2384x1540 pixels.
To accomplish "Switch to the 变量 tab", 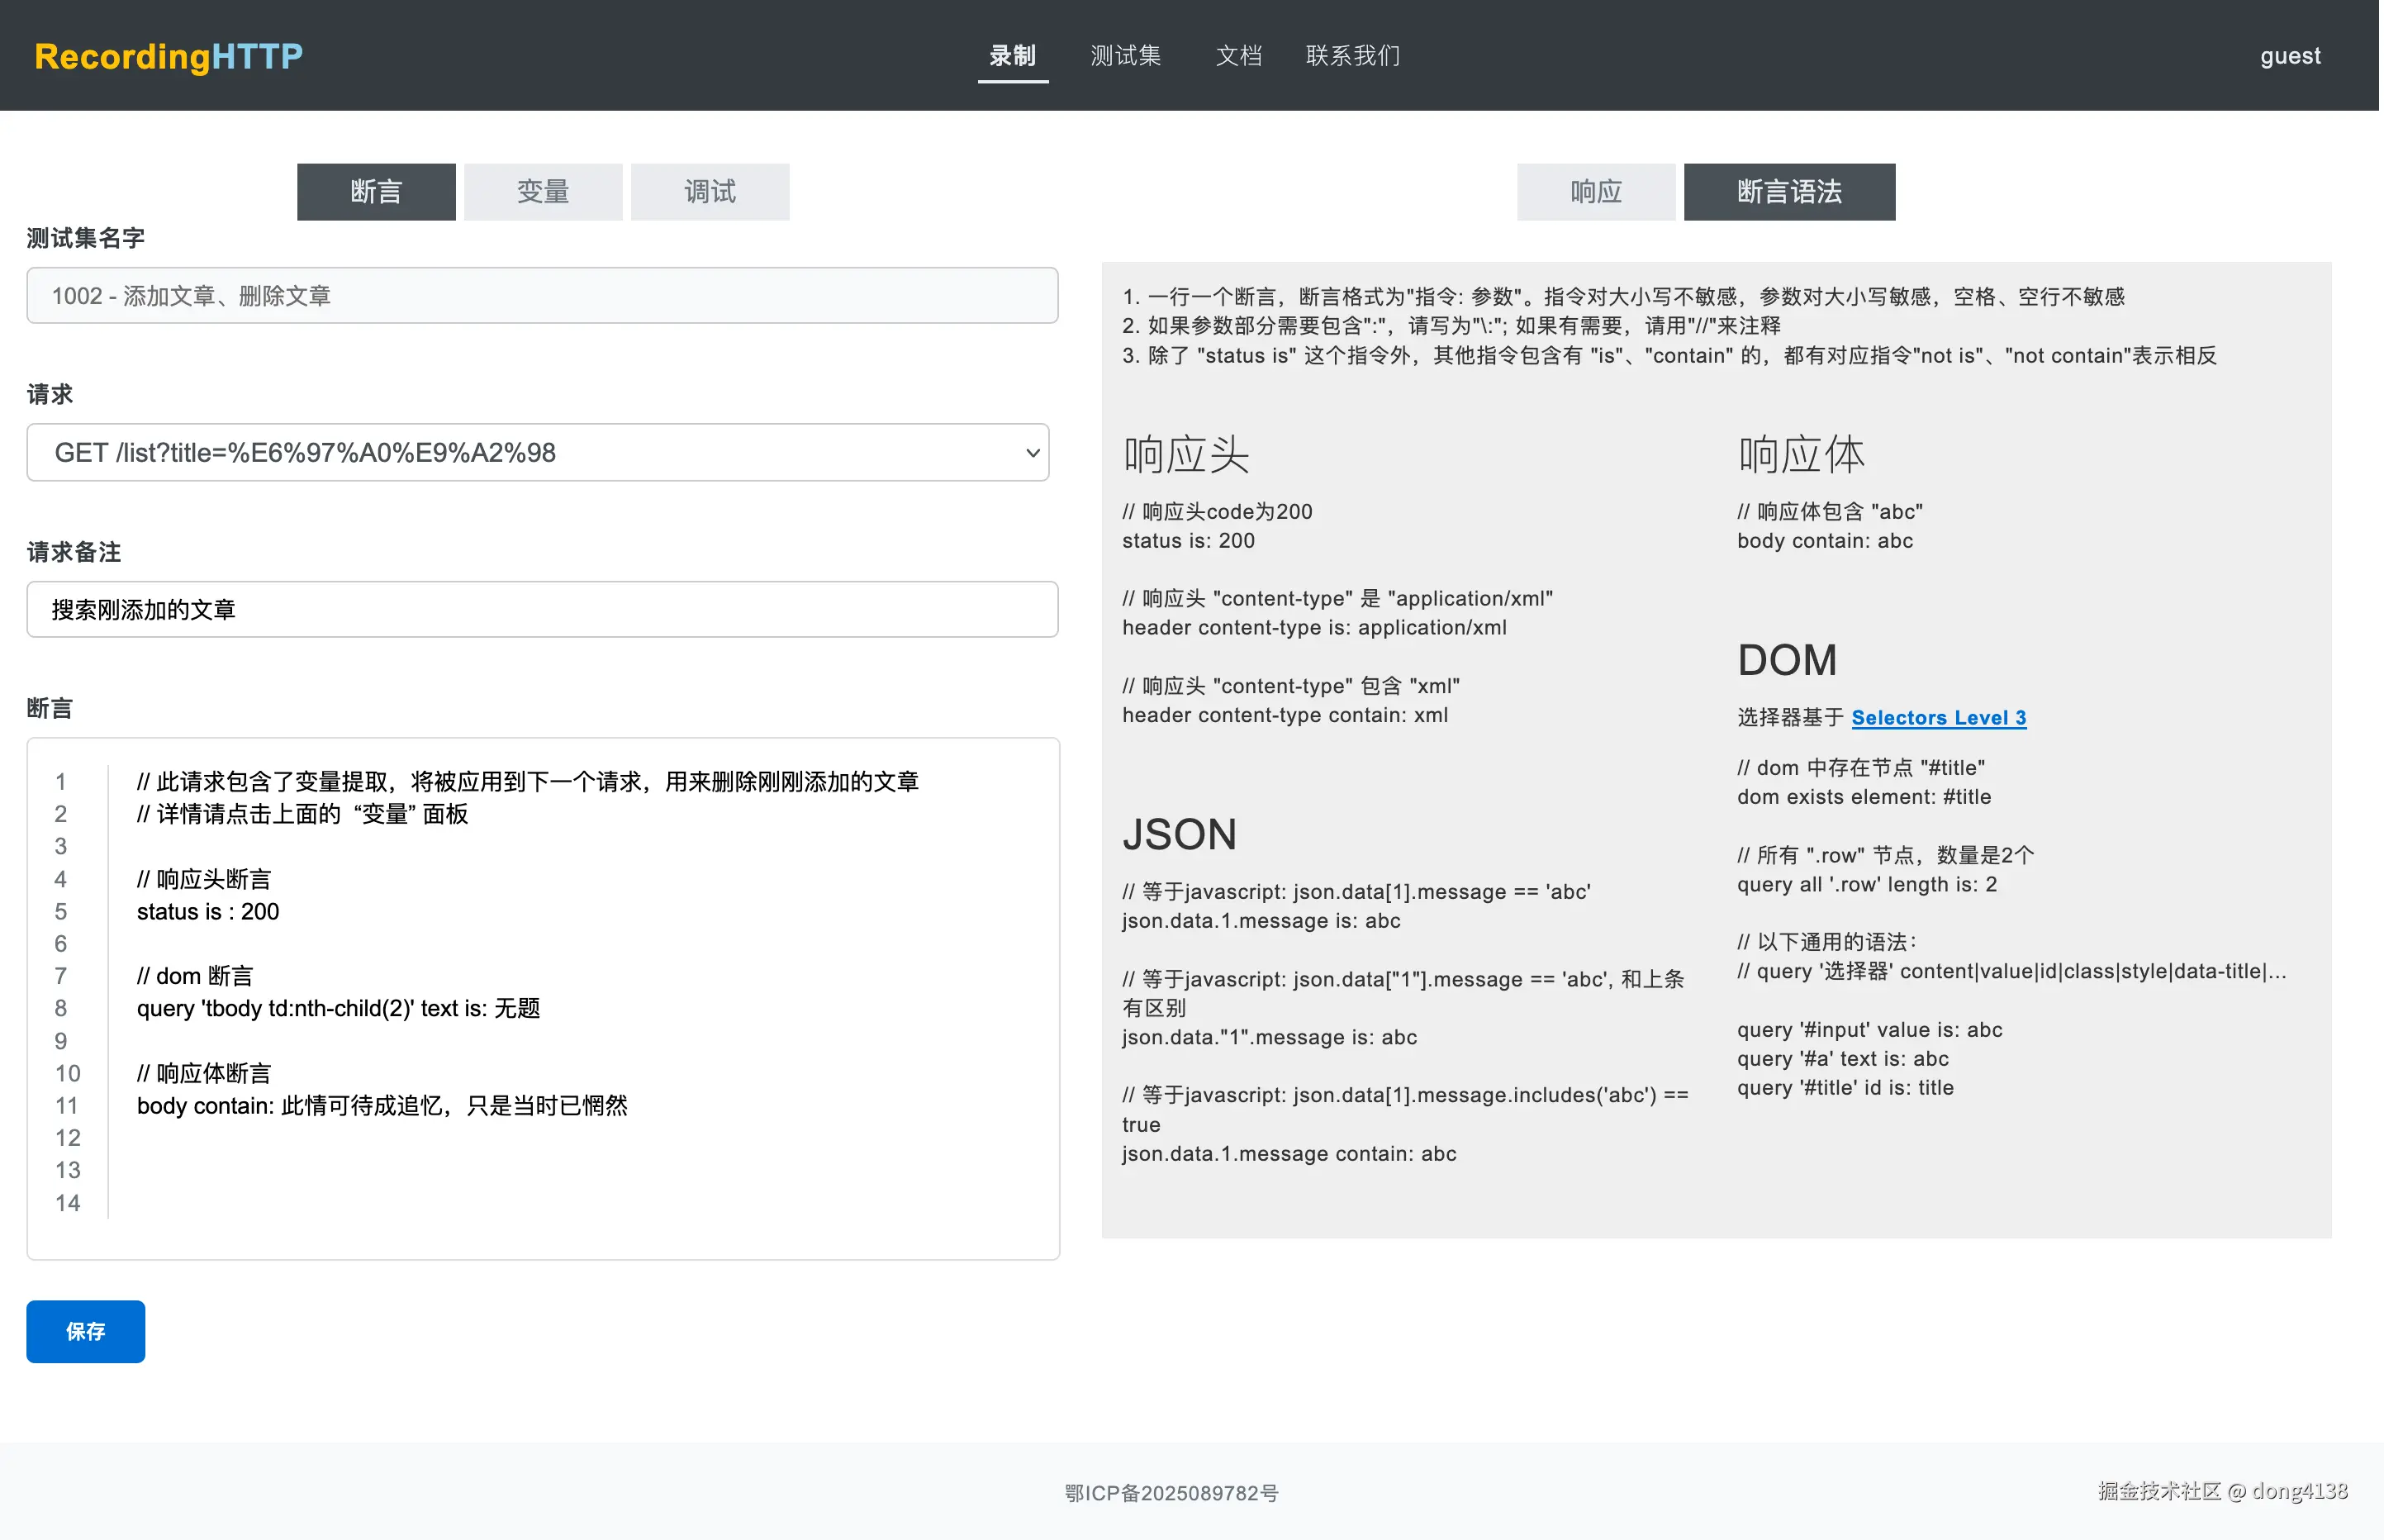I will pyautogui.click(x=543, y=191).
